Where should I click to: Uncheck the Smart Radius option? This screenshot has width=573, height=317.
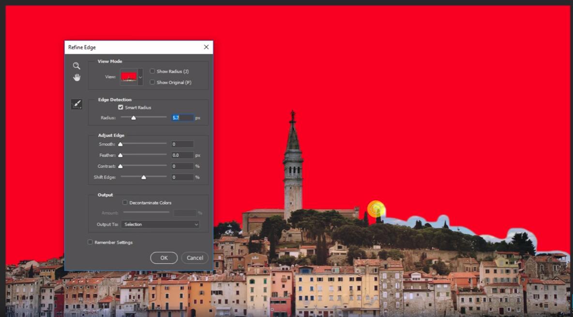121,107
